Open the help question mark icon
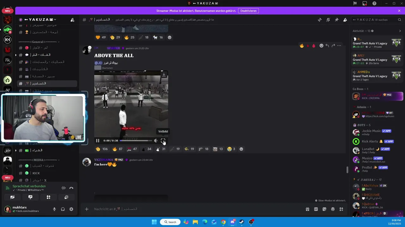The width and height of the screenshot is (405, 227). (375, 3)
